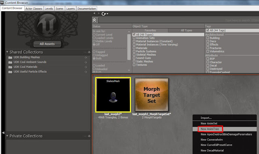Screen dimensions: 259x154
Task: Select Visible Levels radio option
Action: click(94, 41)
